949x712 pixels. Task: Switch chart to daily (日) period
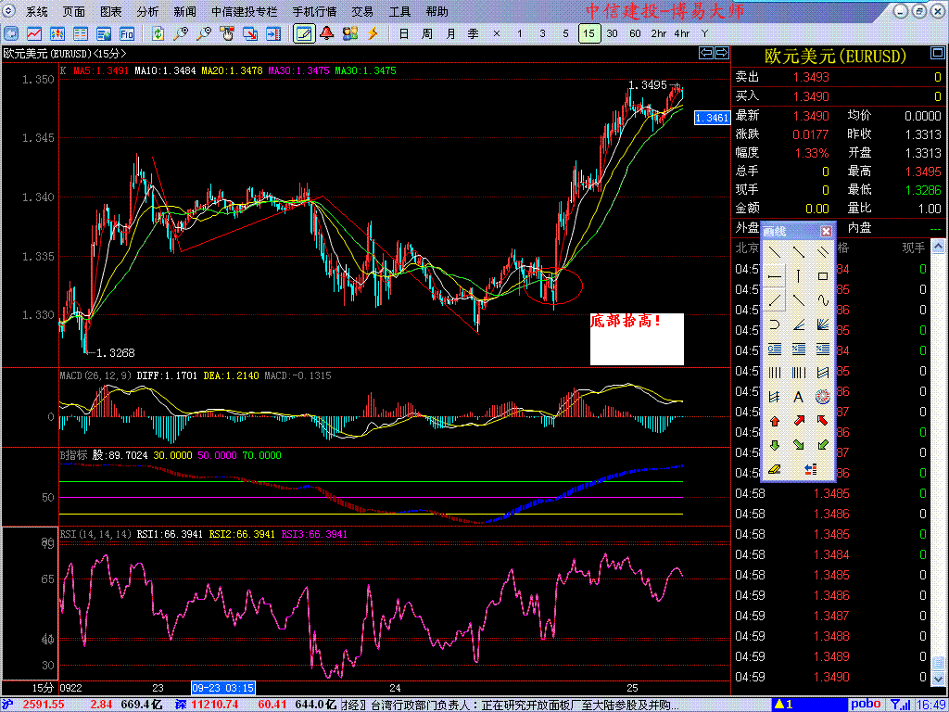(403, 33)
